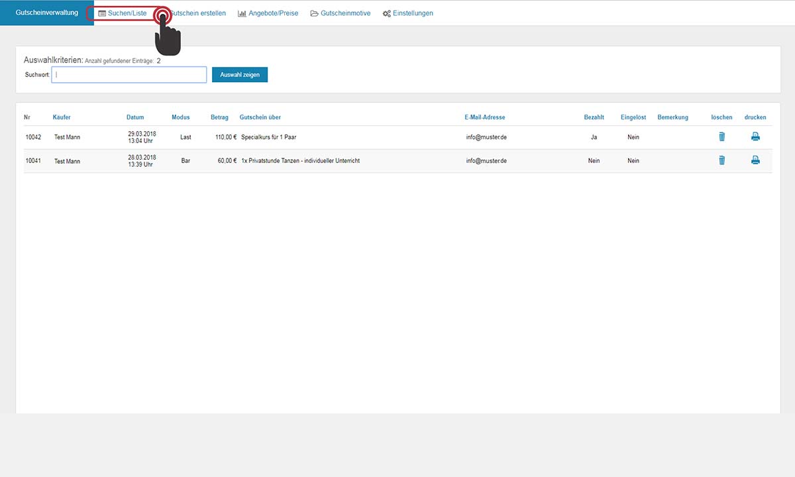Delete voucher 10042 with trash icon
The height and width of the screenshot is (477, 795).
721,137
